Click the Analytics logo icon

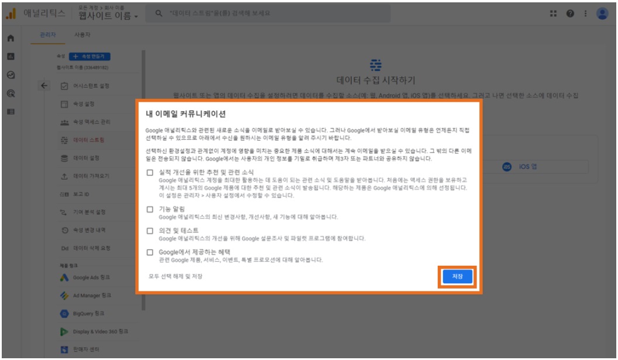tap(11, 13)
